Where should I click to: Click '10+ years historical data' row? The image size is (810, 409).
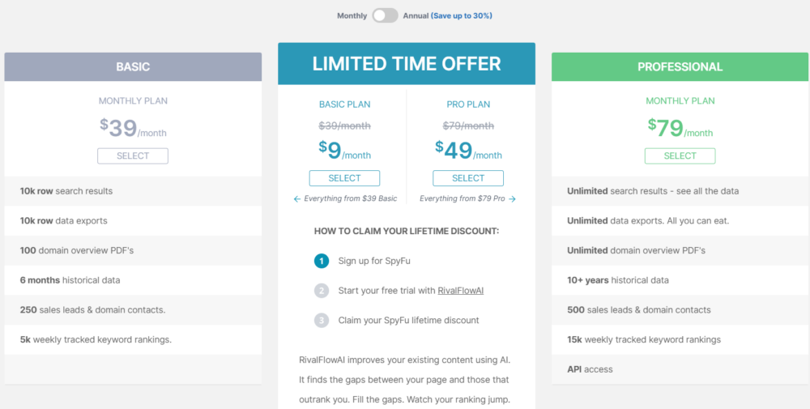680,280
